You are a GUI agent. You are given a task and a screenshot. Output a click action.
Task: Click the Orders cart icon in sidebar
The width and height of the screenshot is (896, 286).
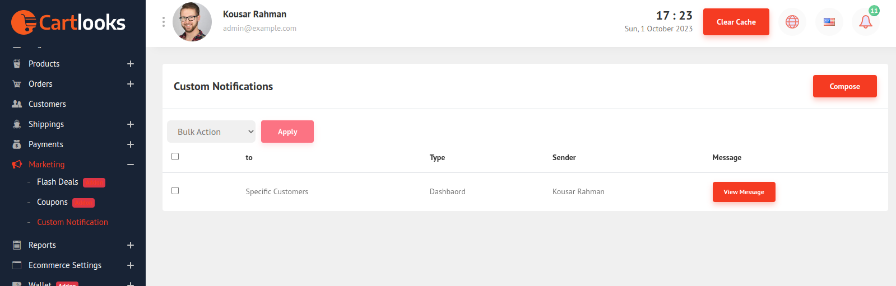(x=17, y=84)
